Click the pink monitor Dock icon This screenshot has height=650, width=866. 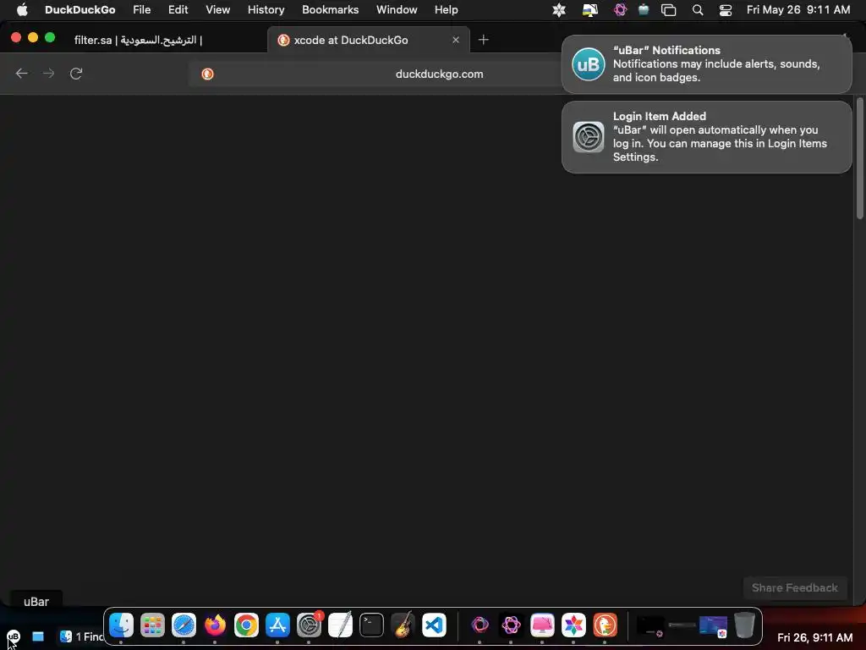tap(542, 625)
